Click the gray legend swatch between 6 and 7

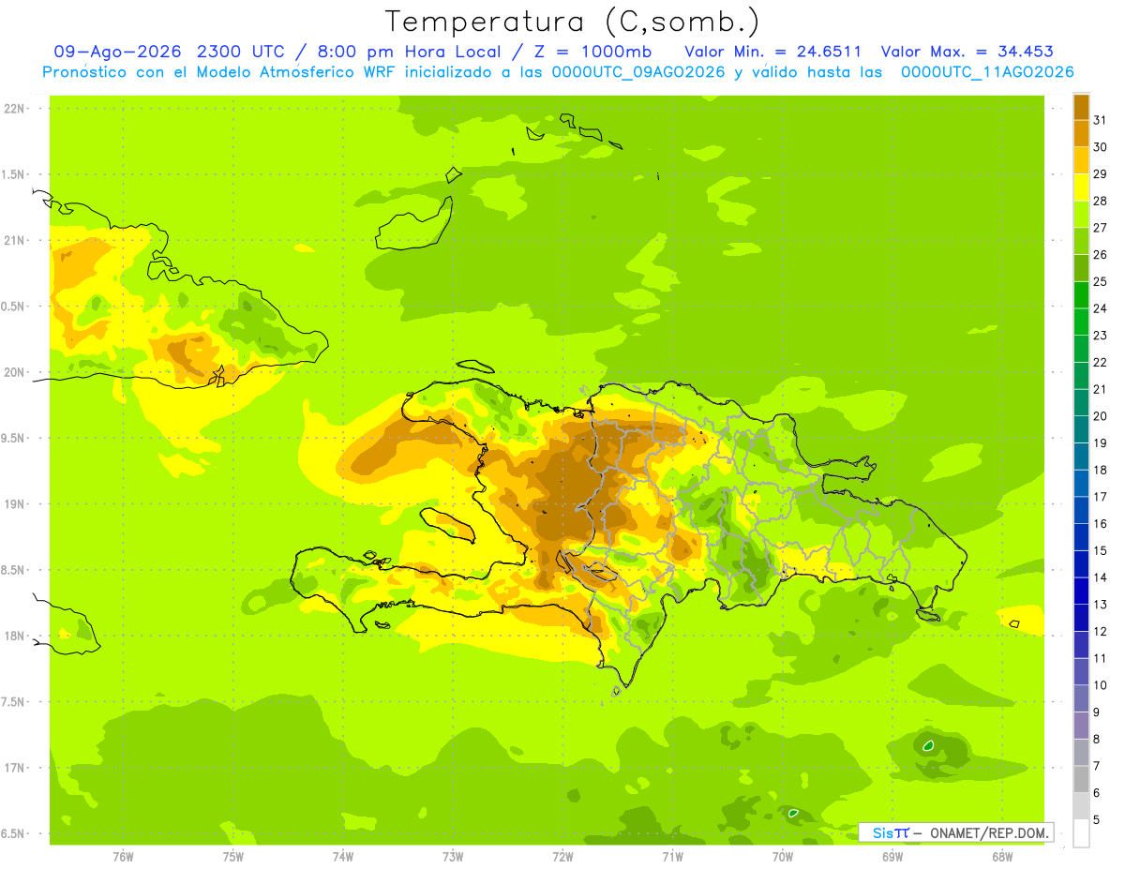point(1081,779)
